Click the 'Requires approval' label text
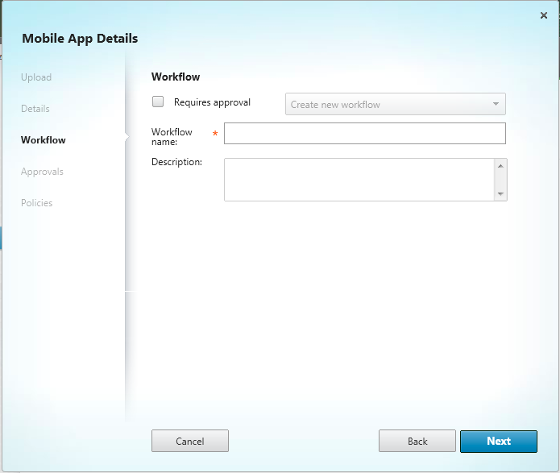The height and width of the screenshot is (473, 560). (212, 103)
